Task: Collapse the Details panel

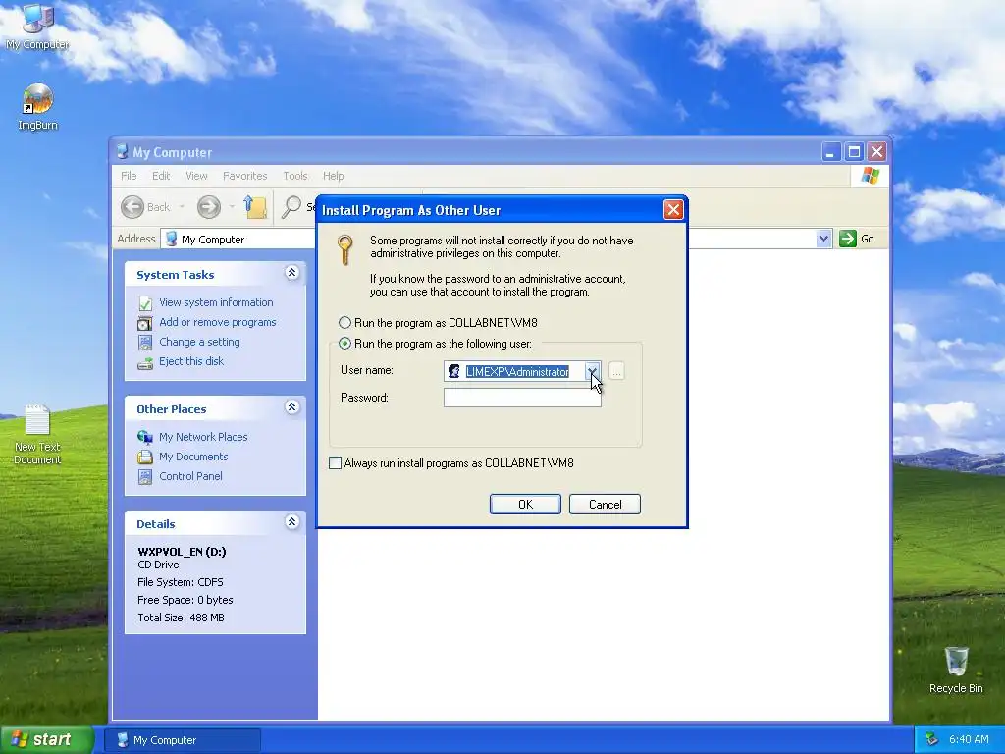Action: (x=291, y=522)
